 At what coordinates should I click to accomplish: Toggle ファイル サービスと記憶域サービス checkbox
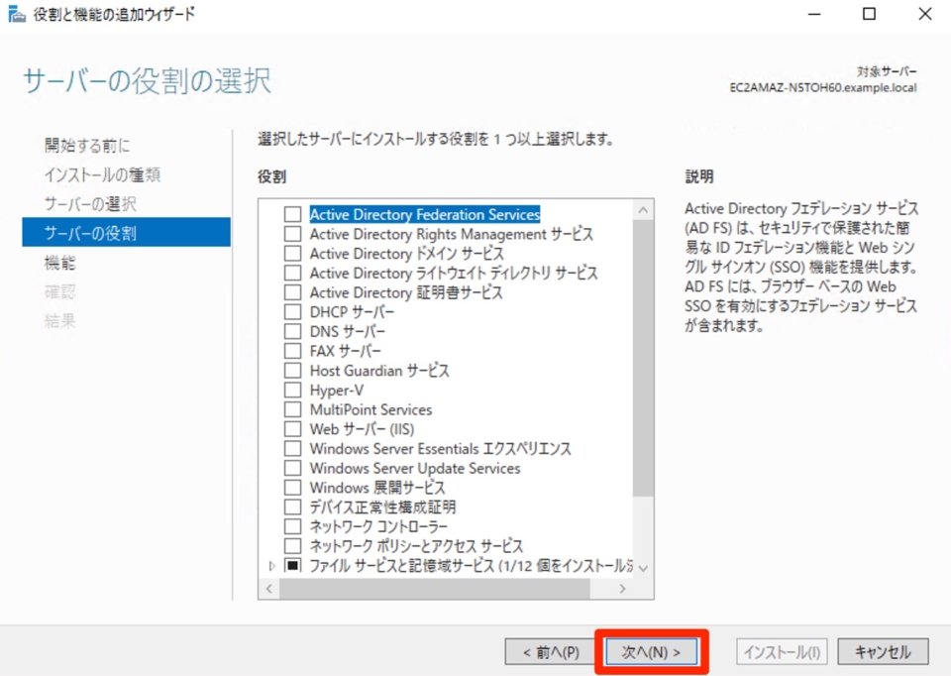click(x=293, y=566)
